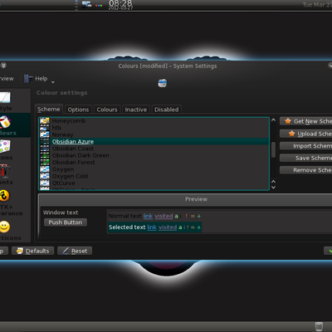Click the window menu chevron in the title bar
Image resolution: width=332 pixels, height=332 pixels.
[3, 66]
